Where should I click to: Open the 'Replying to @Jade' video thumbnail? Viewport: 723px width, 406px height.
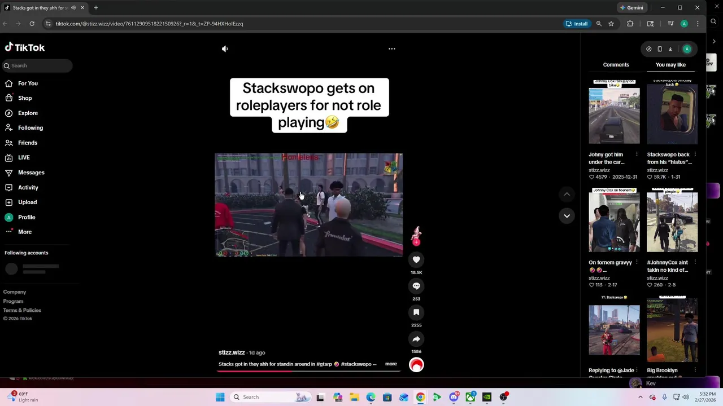[x=614, y=329]
